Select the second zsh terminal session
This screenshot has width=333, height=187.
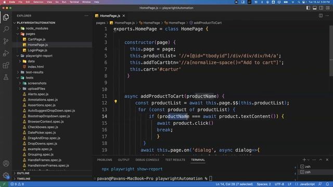[x=305, y=172]
